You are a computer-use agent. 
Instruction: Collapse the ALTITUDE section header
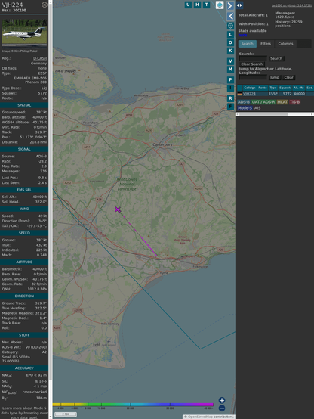point(24,262)
